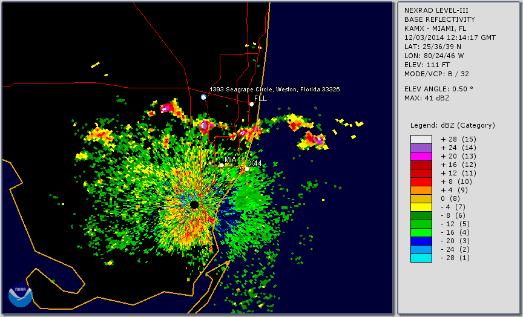Select the +28 (15) white legend swatch
The image size is (523, 317).
tap(421, 139)
